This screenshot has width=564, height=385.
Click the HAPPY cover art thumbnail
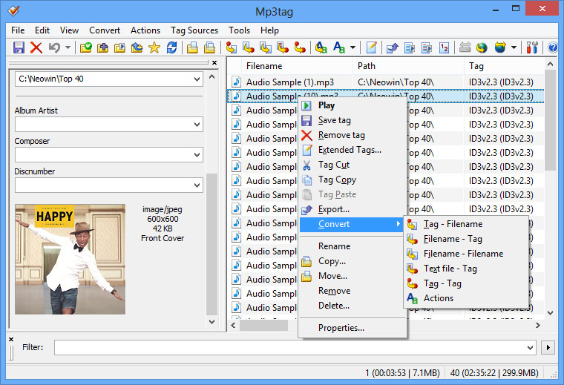point(70,259)
